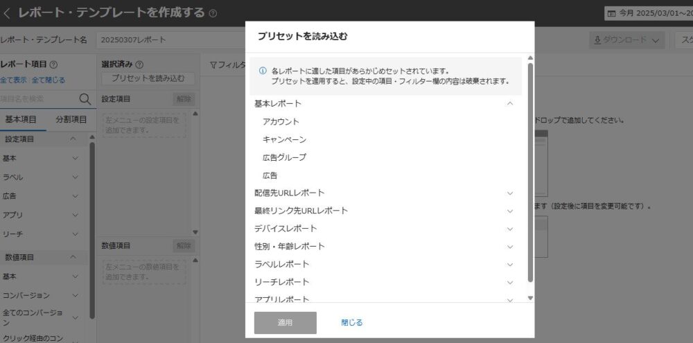Open the help icon next to page title

coord(213,13)
